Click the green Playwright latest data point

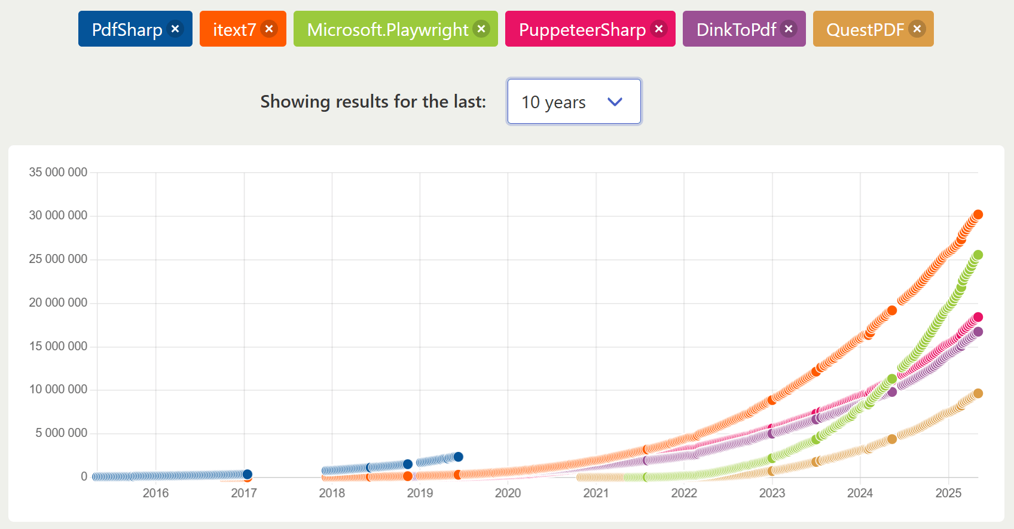978,255
